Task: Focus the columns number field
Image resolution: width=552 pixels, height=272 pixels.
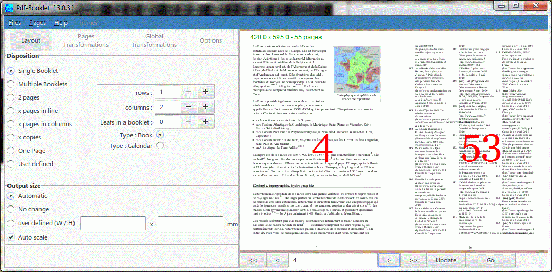Action: pos(168,106)
